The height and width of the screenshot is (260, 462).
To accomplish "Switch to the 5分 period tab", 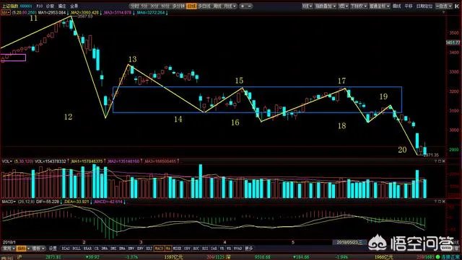I will point(144,6).
